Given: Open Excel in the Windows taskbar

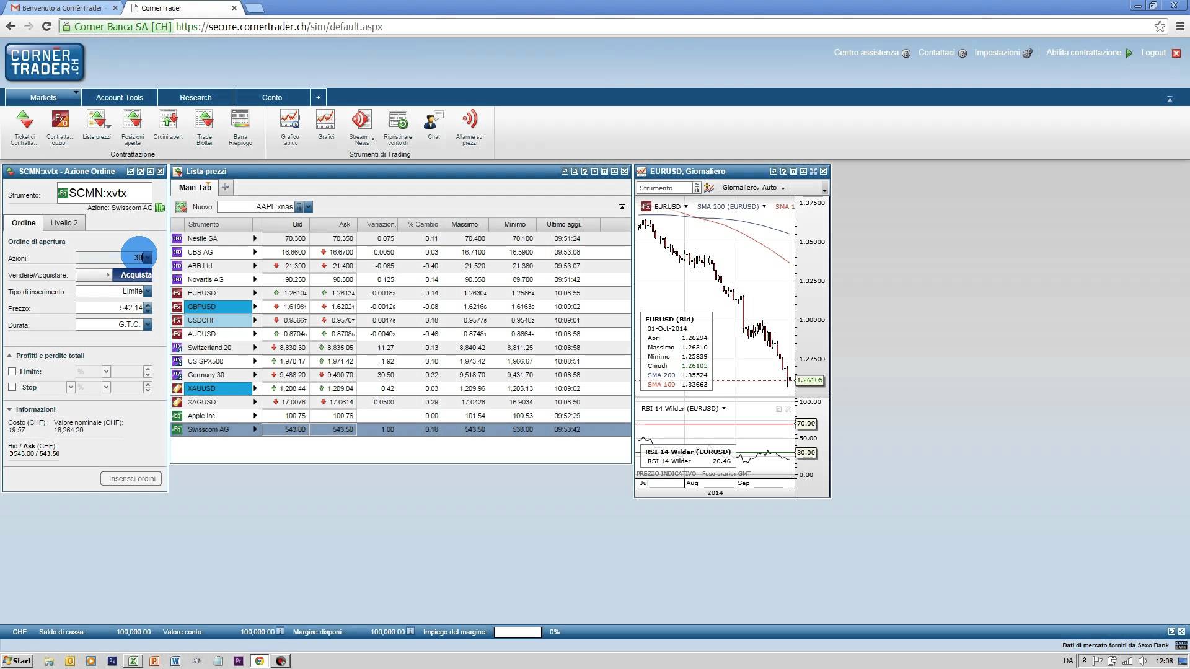Looking at the screenshot, I should (x=133, y=661).
